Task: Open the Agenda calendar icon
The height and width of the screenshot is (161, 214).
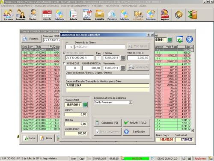Action: [47, 15]
